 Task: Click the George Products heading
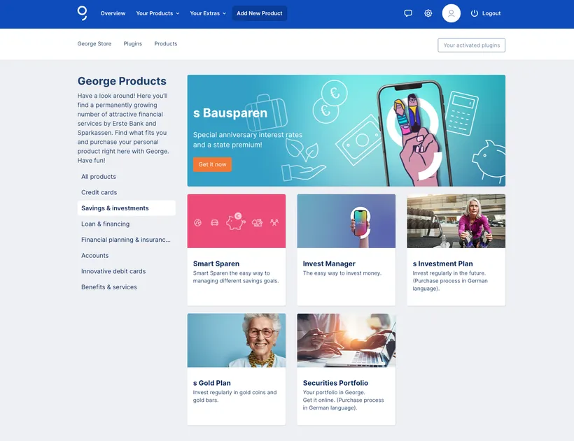tap(122, 81)
